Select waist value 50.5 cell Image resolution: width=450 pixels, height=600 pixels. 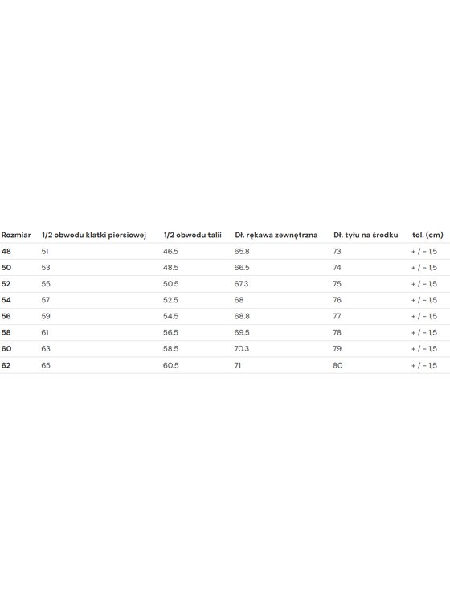coord(171,284)
